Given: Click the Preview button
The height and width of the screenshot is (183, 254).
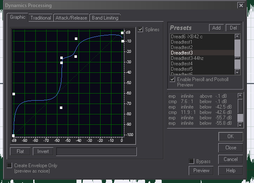Looking at the screenshot, I should click(x=201, y=171).
